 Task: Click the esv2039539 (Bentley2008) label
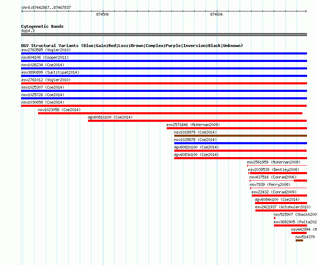click(x=274, y=170)
